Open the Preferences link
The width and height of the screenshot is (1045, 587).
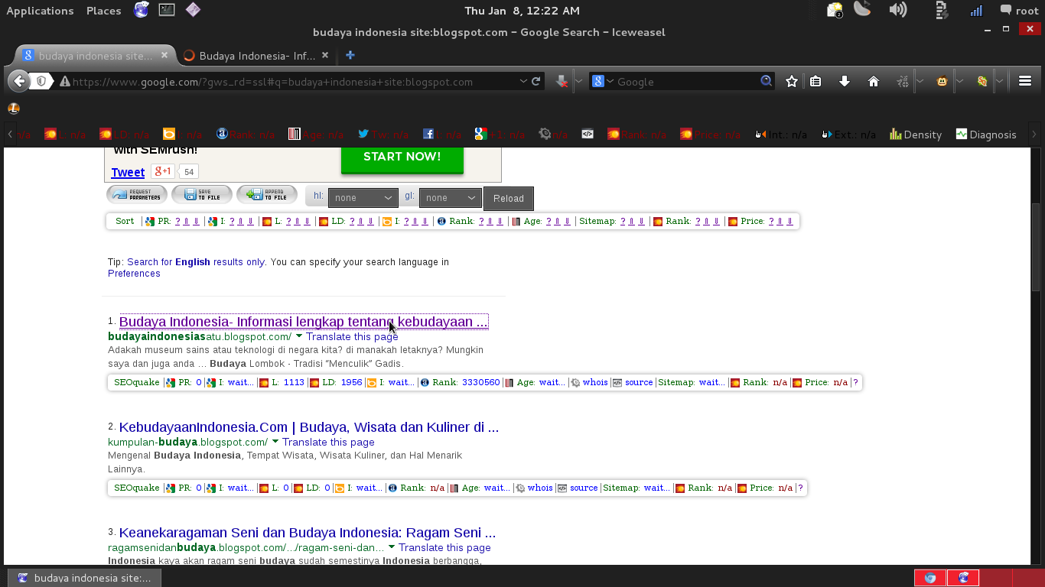point(134,274)
